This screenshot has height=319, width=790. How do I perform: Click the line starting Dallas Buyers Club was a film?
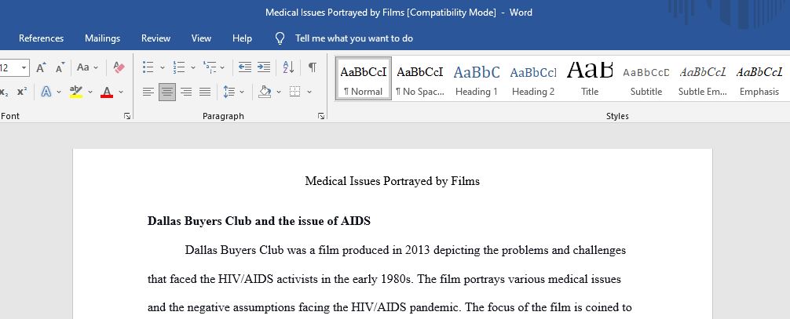click(x=405, y=250)
